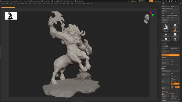Expand the 子工具 subtool section
This screenshot has width=182, height=102.
[164, 44]
